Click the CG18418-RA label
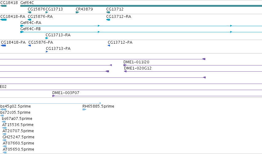This screenshot has width=262, height=154. [x=13, y=17]
